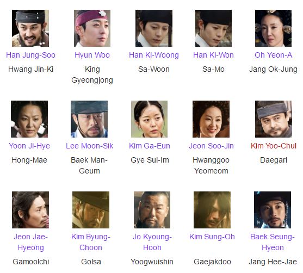Open the Jeon Soo-Jin actor link
The width and height of the screenshot is (303, 273).
(x=211, y=146)
